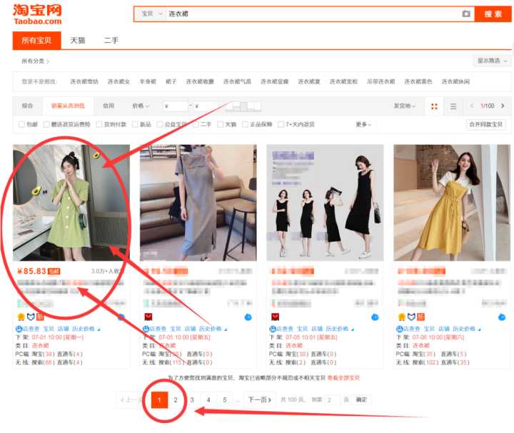
Task: Open the gray dress product thumbnail
Action: point(198,203)
